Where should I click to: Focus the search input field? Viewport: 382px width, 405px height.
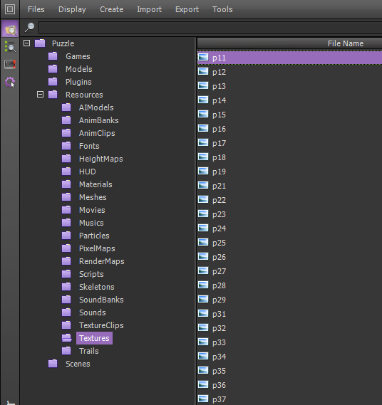click(x=210, y=28)
